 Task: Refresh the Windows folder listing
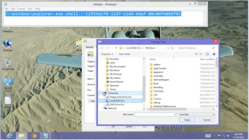coord(172,48)
